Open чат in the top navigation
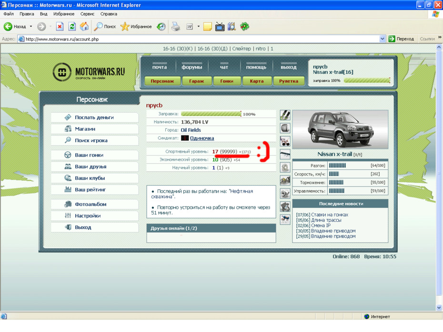This screenshot has height=332, width=443. tap(224, 67)
